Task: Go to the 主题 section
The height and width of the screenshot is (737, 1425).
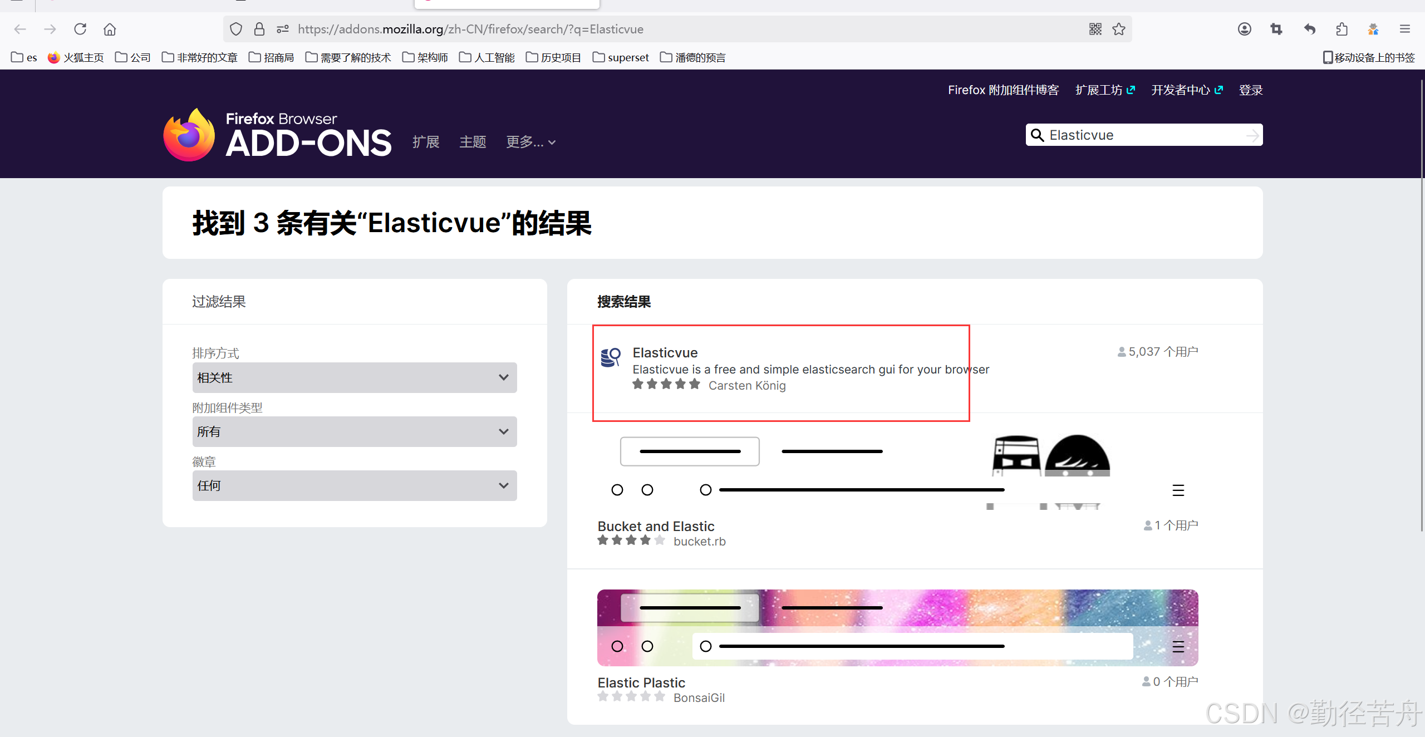Action: tap(473, 143)
